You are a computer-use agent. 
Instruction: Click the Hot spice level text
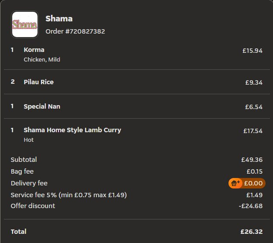pyautogui.click(x=29, y=140)
